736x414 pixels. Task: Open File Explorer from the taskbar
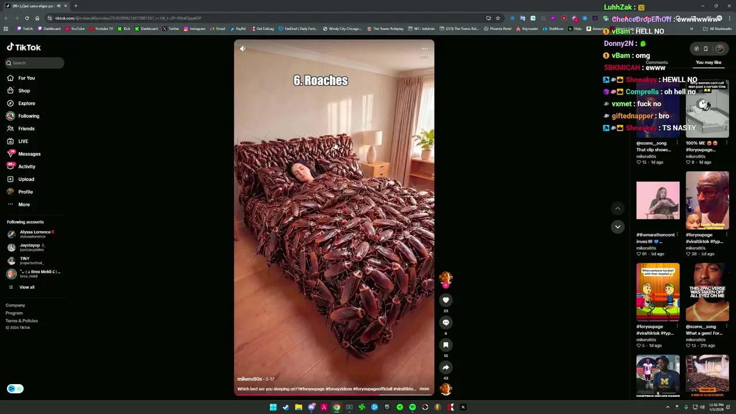[298, 407]
